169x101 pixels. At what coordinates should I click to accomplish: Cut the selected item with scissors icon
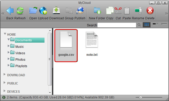pyautogui.click(x=118, y=11)
